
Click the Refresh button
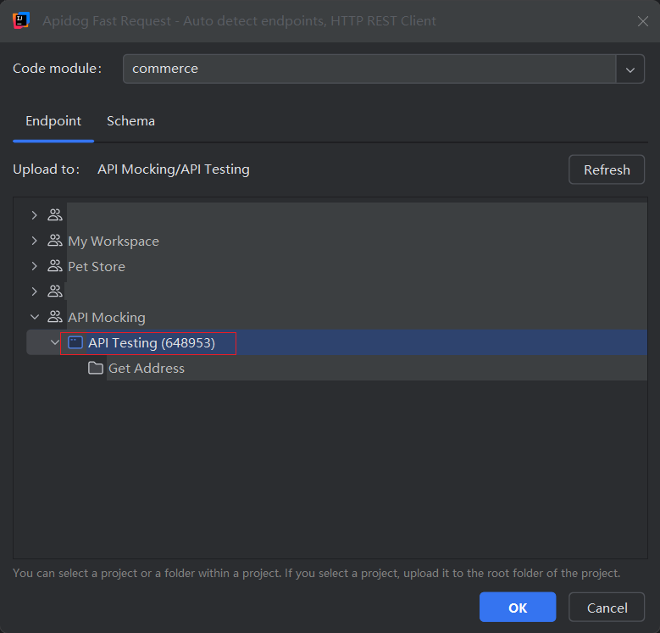(606, 169)
